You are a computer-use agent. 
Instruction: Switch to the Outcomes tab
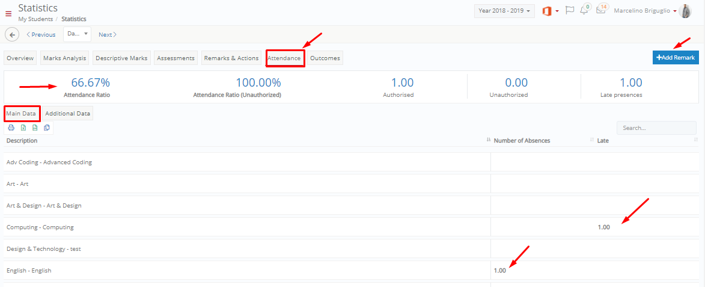tap(325, 58)
